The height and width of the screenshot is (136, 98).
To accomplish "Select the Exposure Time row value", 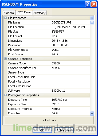I will coord(70,100).
